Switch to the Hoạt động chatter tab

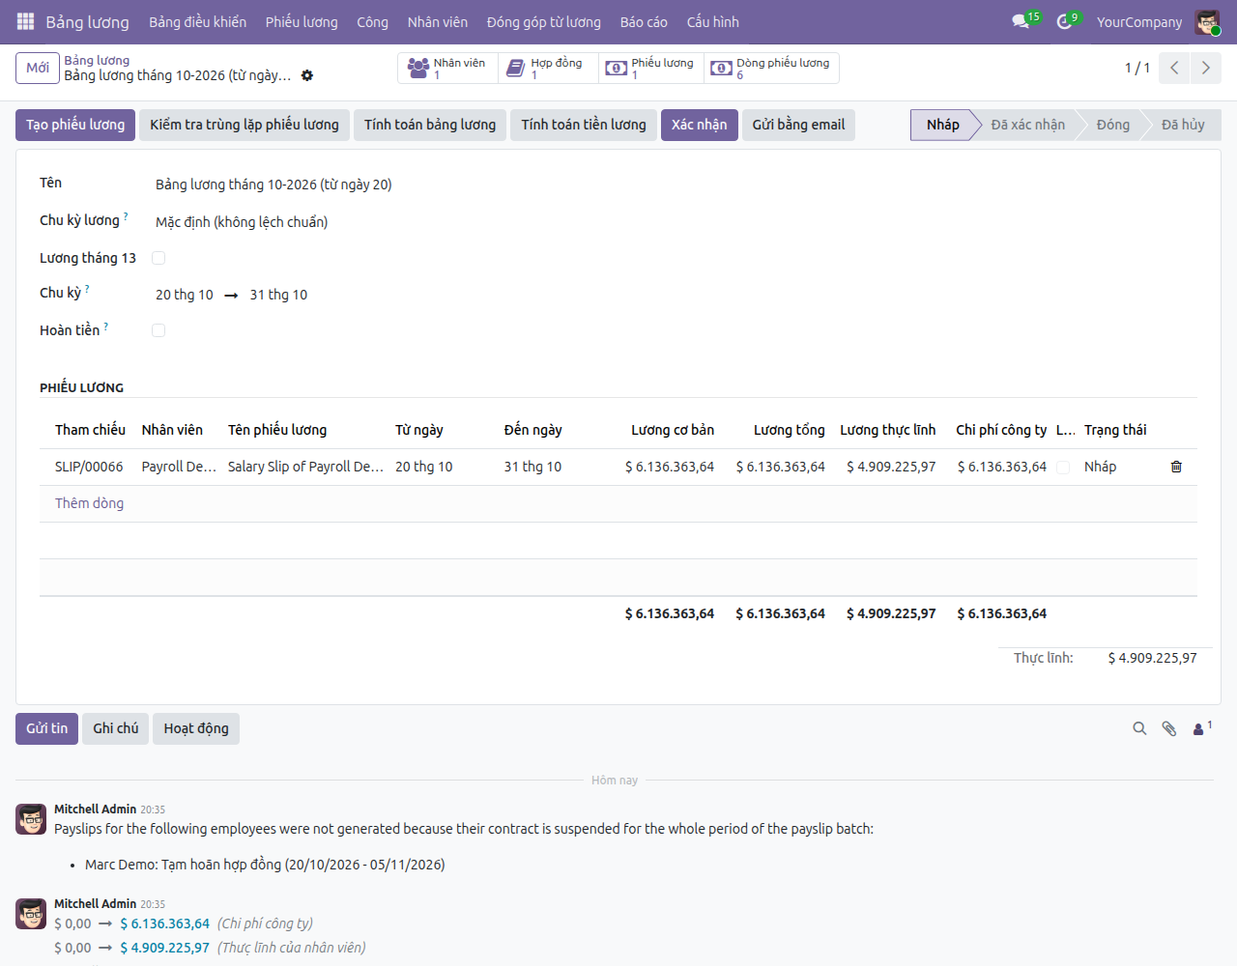pyautogui.click(x=196, y=728)
